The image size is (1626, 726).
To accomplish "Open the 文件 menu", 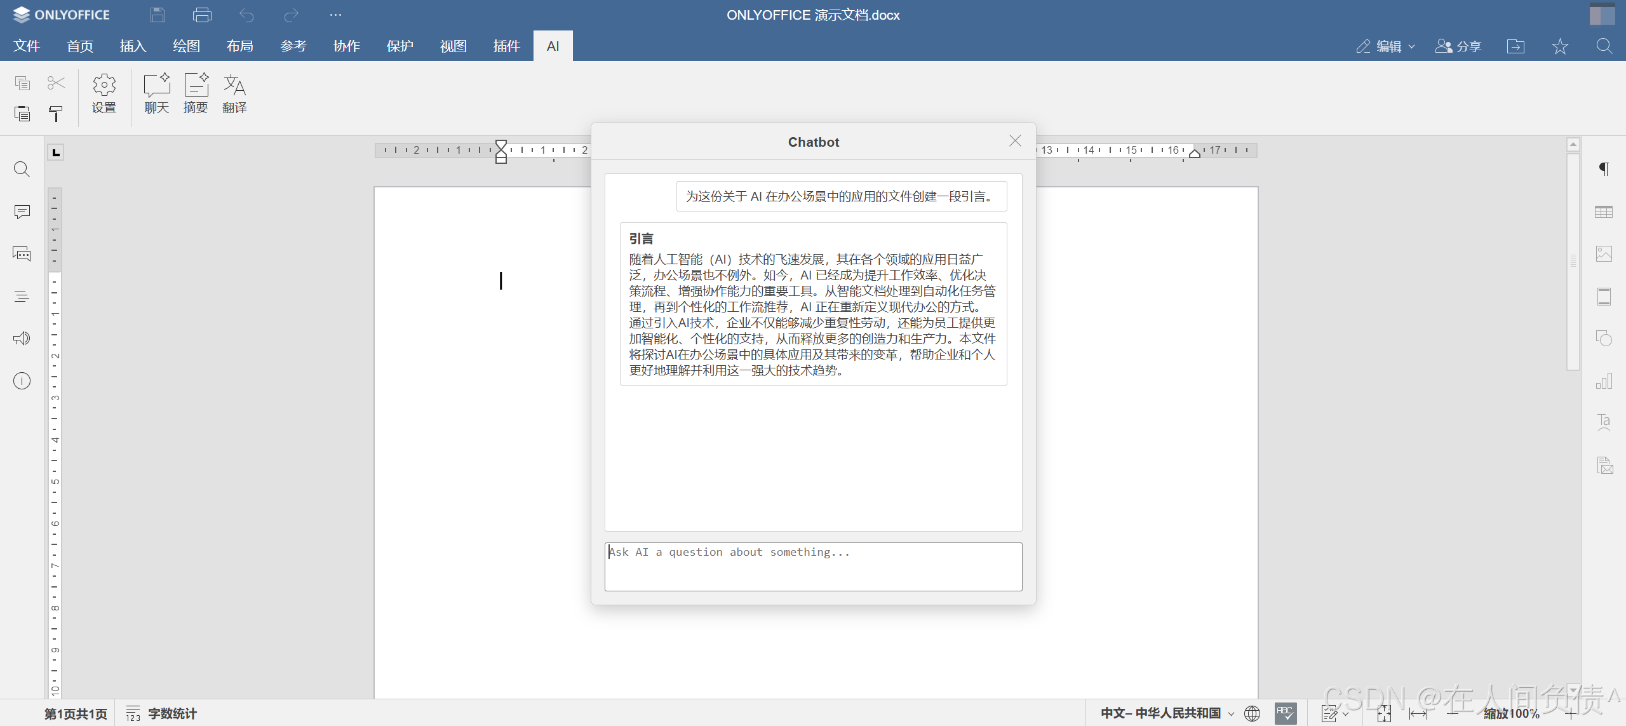I will pos(26,45).
